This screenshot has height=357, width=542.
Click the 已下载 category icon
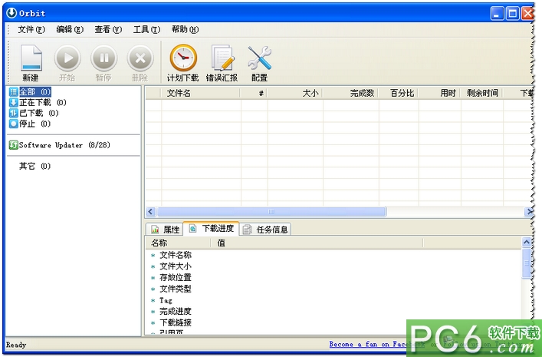(13, 113)
